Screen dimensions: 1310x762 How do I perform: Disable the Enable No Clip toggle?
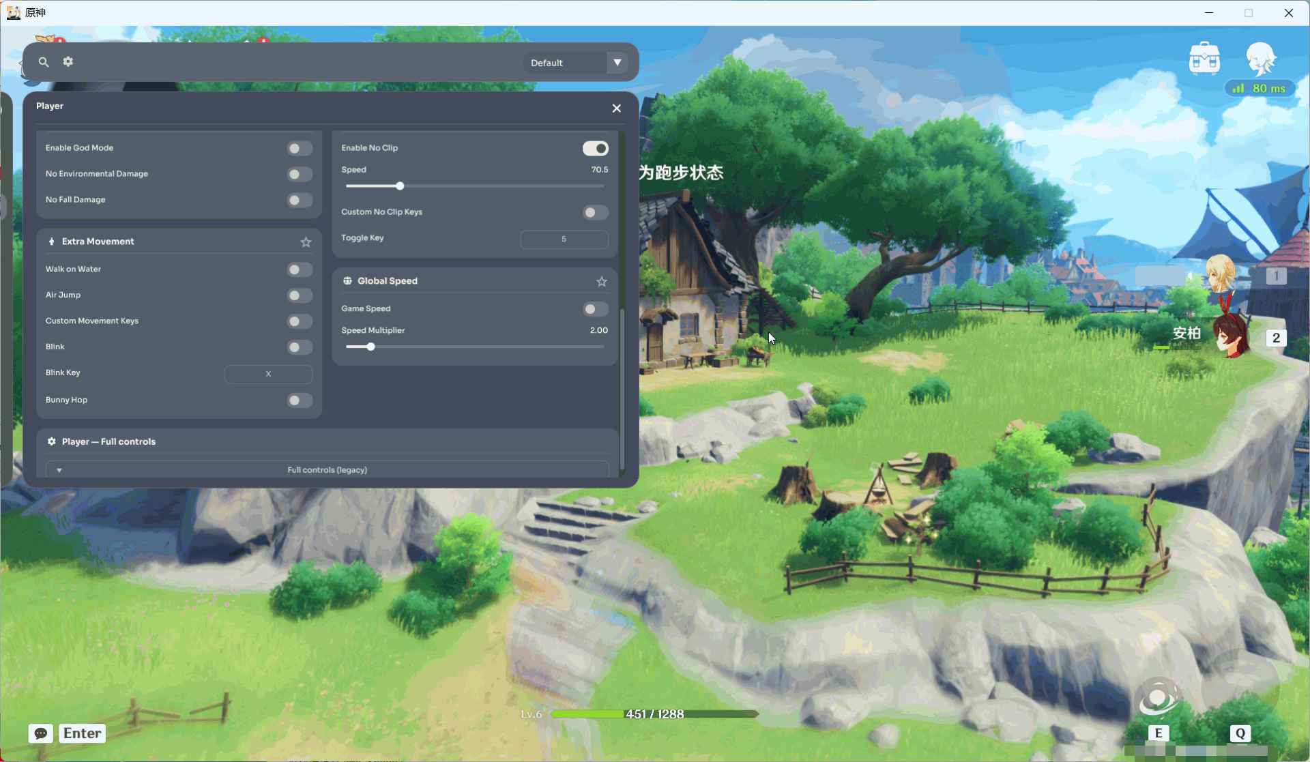click(x=596, y=148)
